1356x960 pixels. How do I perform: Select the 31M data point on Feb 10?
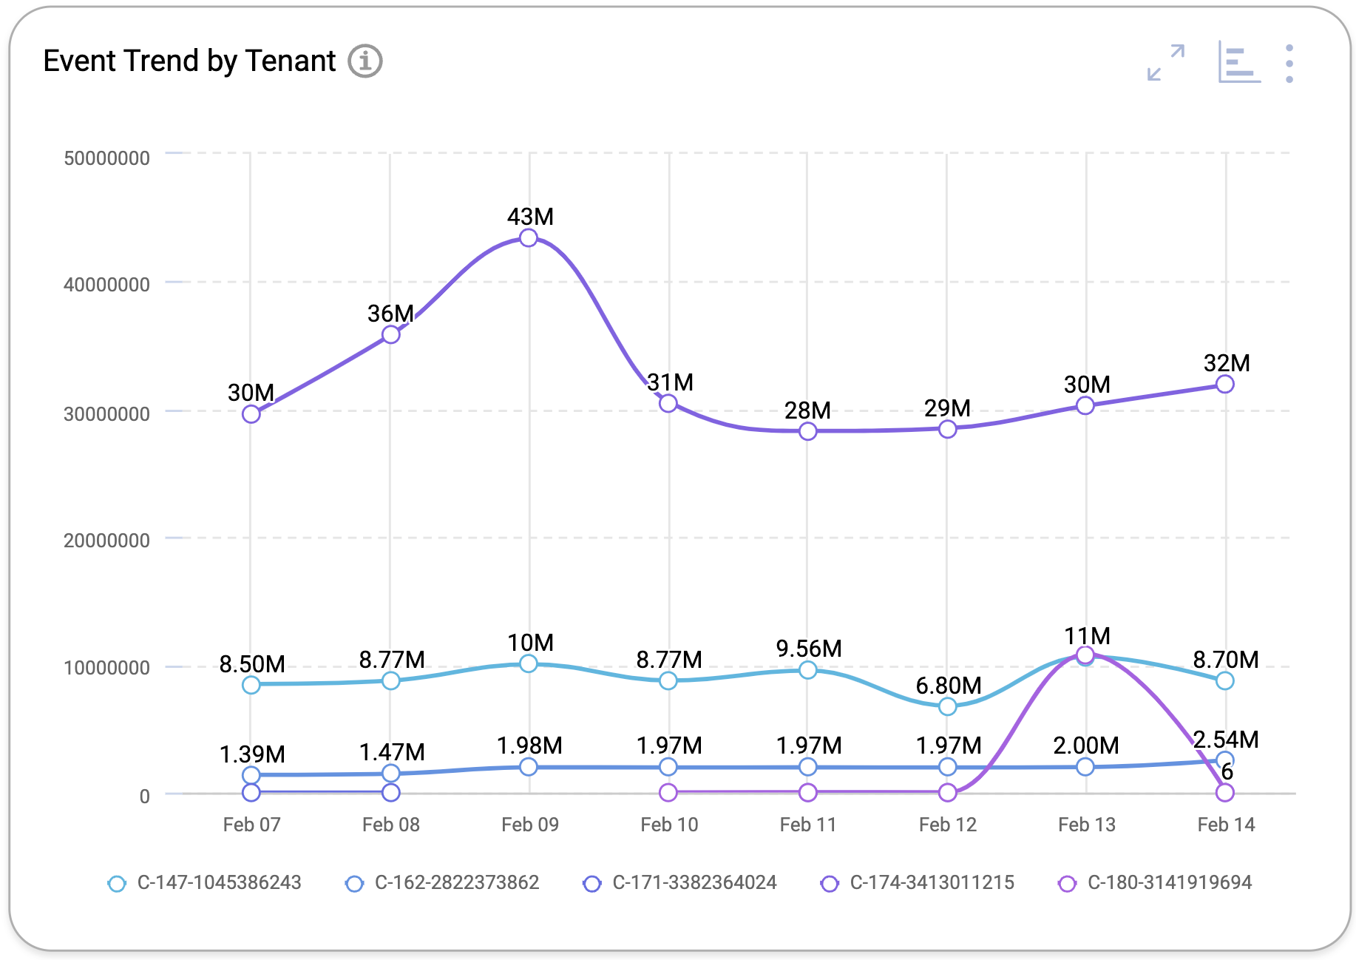coord(668,403)
